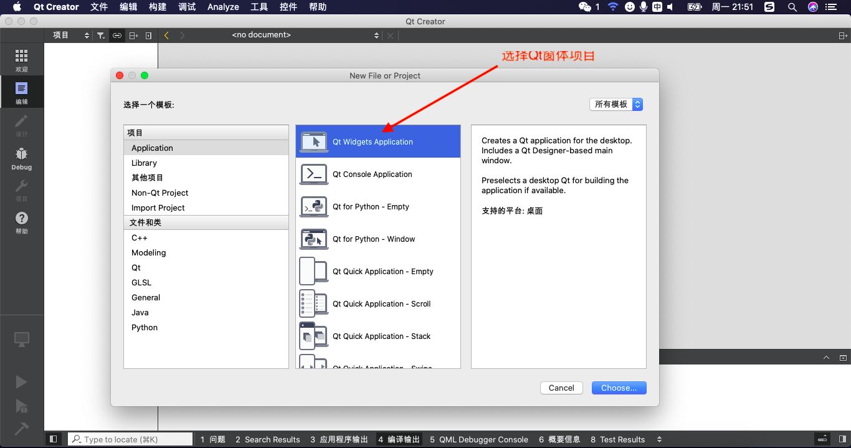Open the 调试 menu
The height and width of the screenshot is (448, 851).
click(187, 7)
